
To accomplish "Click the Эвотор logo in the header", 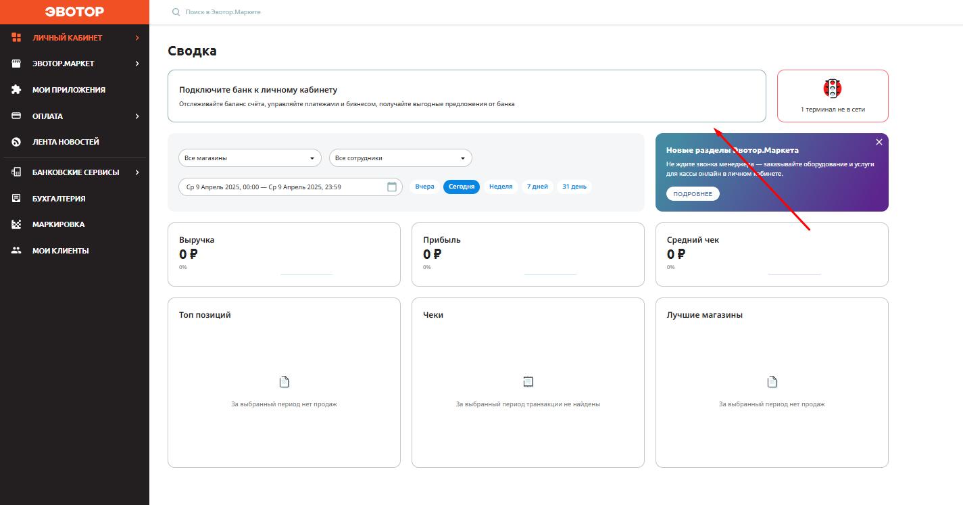I will [74, 12].
